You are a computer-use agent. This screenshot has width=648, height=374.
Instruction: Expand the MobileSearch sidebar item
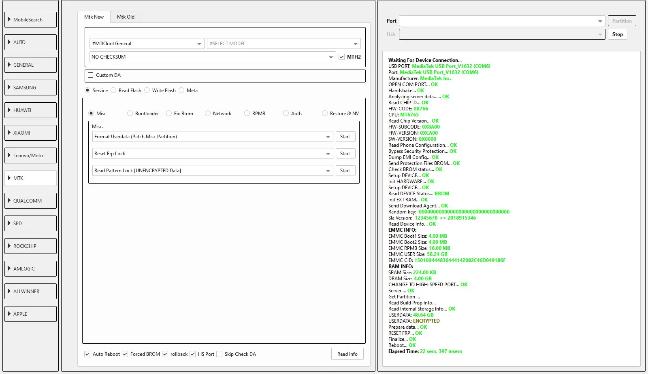[30, 19]
